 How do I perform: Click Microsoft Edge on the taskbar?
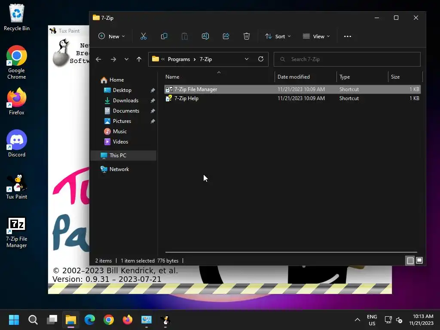[x=90, y=320]
